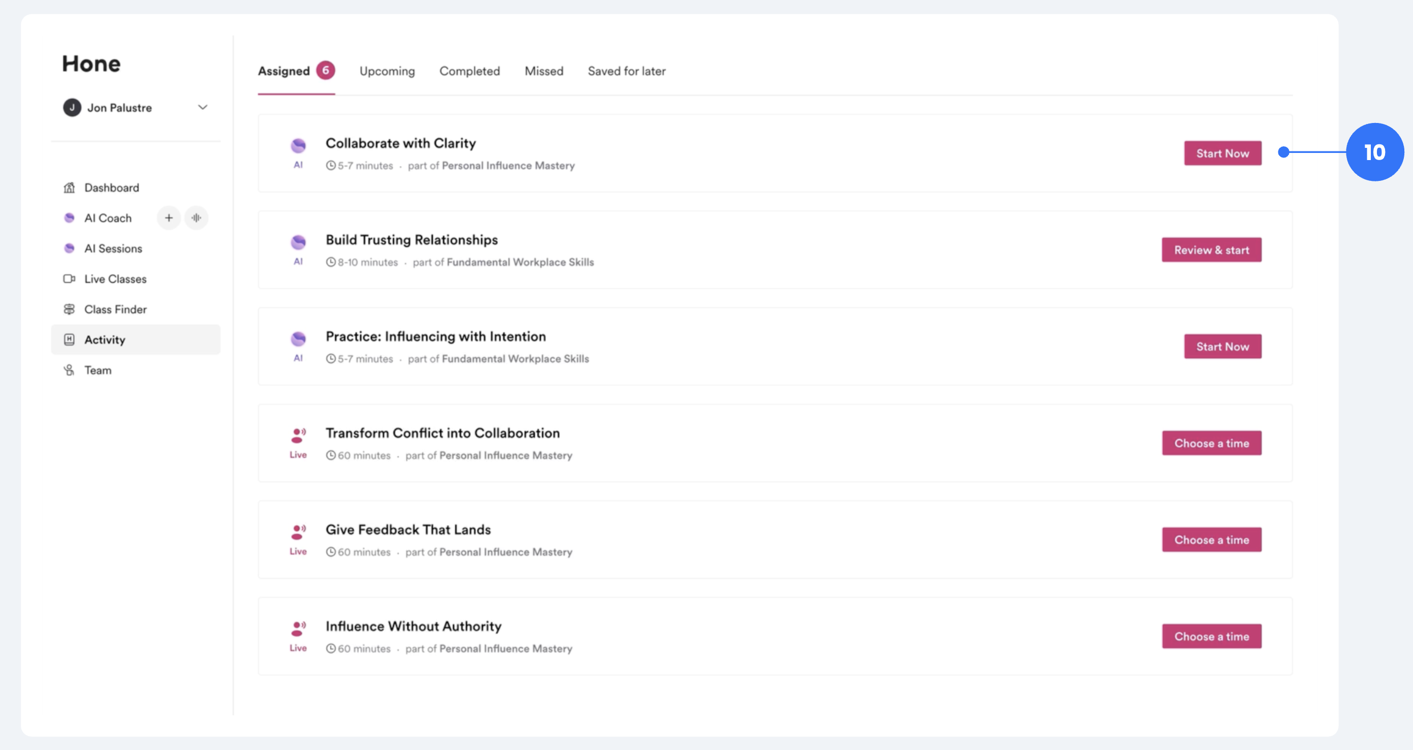Screen dimensions: 1413x750
Task: Click Start Now for Collaborate with Clarity
Action: (x=1222, y=153)
